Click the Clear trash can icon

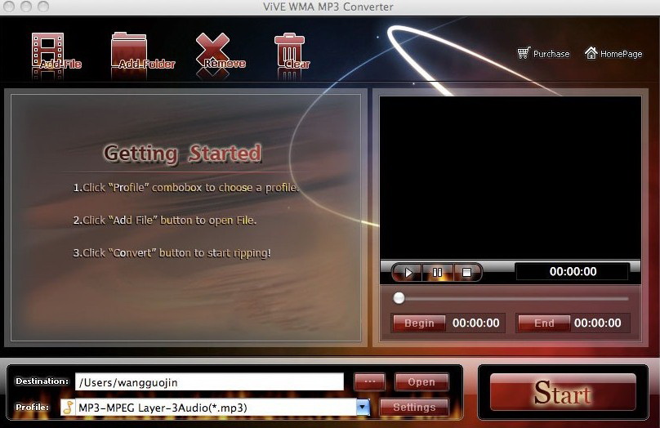pos(289,51)
